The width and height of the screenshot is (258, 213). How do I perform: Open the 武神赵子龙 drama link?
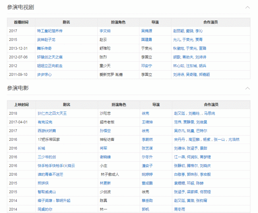click(x=46, y=40)
